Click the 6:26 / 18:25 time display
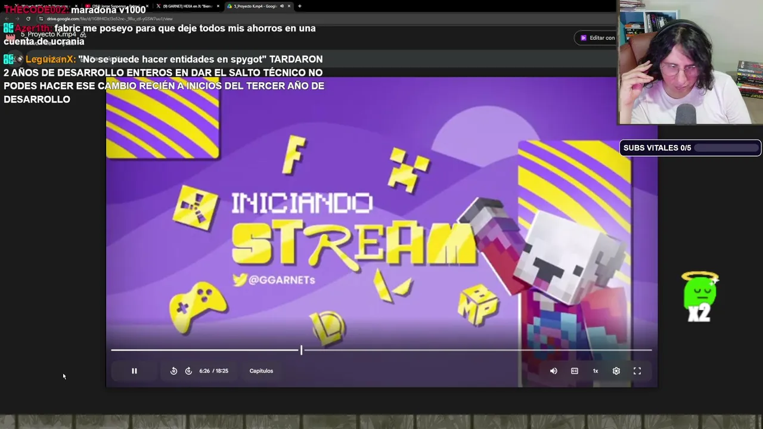763x429 pixels. click(214, 371)
